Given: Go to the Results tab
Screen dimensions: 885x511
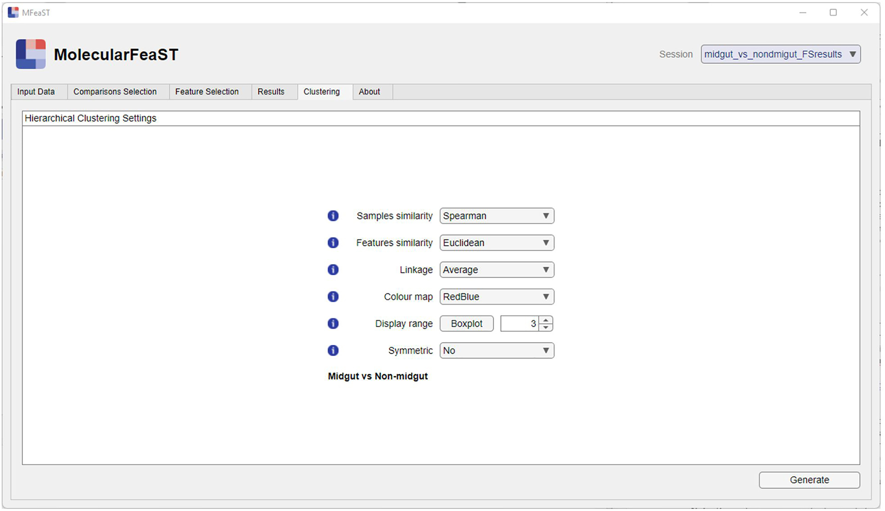Looking at the screenshot, I should (271, 92).
